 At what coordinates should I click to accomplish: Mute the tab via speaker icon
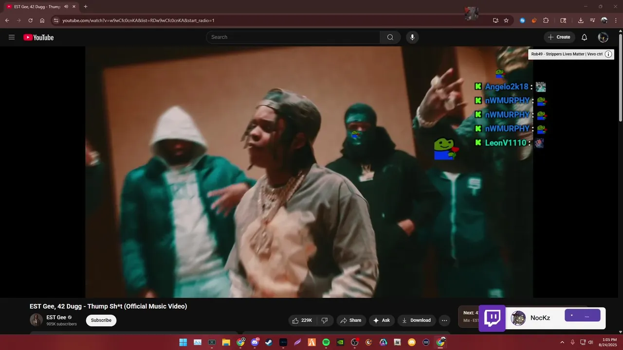point(66,7)
